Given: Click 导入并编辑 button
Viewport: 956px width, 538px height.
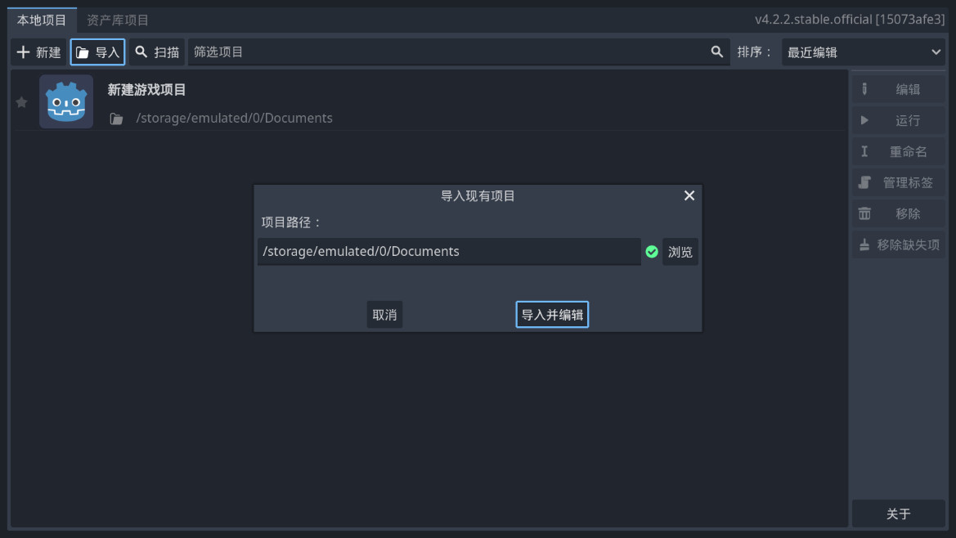Looking at the screenshot, I should pos(552,315).
